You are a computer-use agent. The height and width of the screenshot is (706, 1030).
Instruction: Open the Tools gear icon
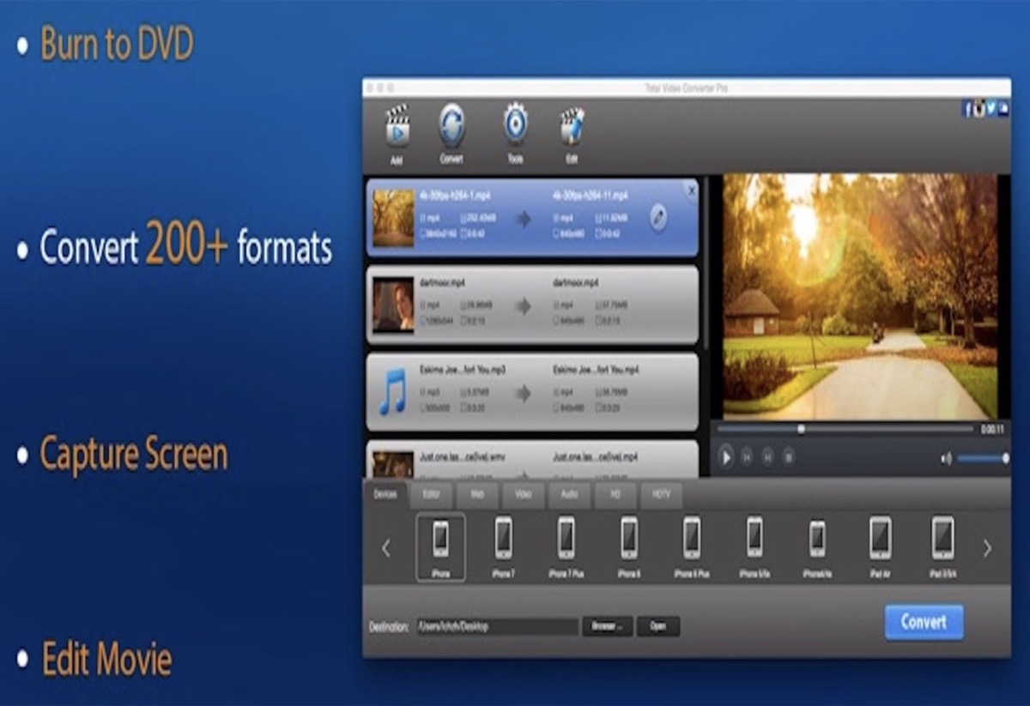pyautogui.click(x=515, y=125)
